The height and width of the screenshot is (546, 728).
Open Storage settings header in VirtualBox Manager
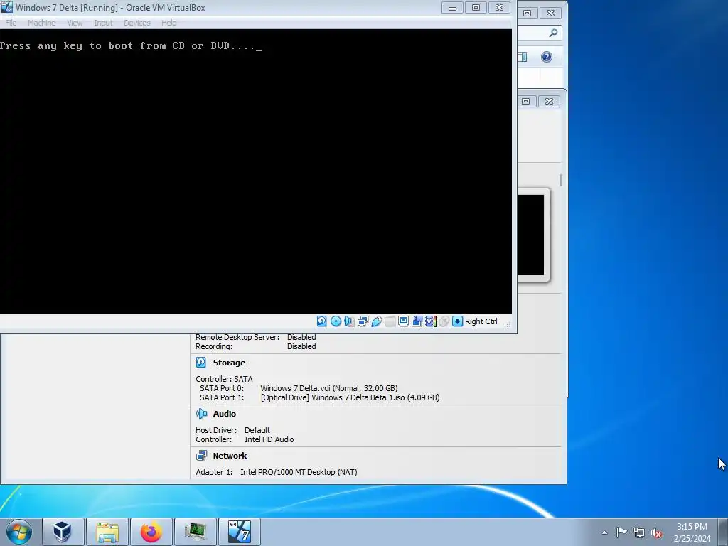229,363
